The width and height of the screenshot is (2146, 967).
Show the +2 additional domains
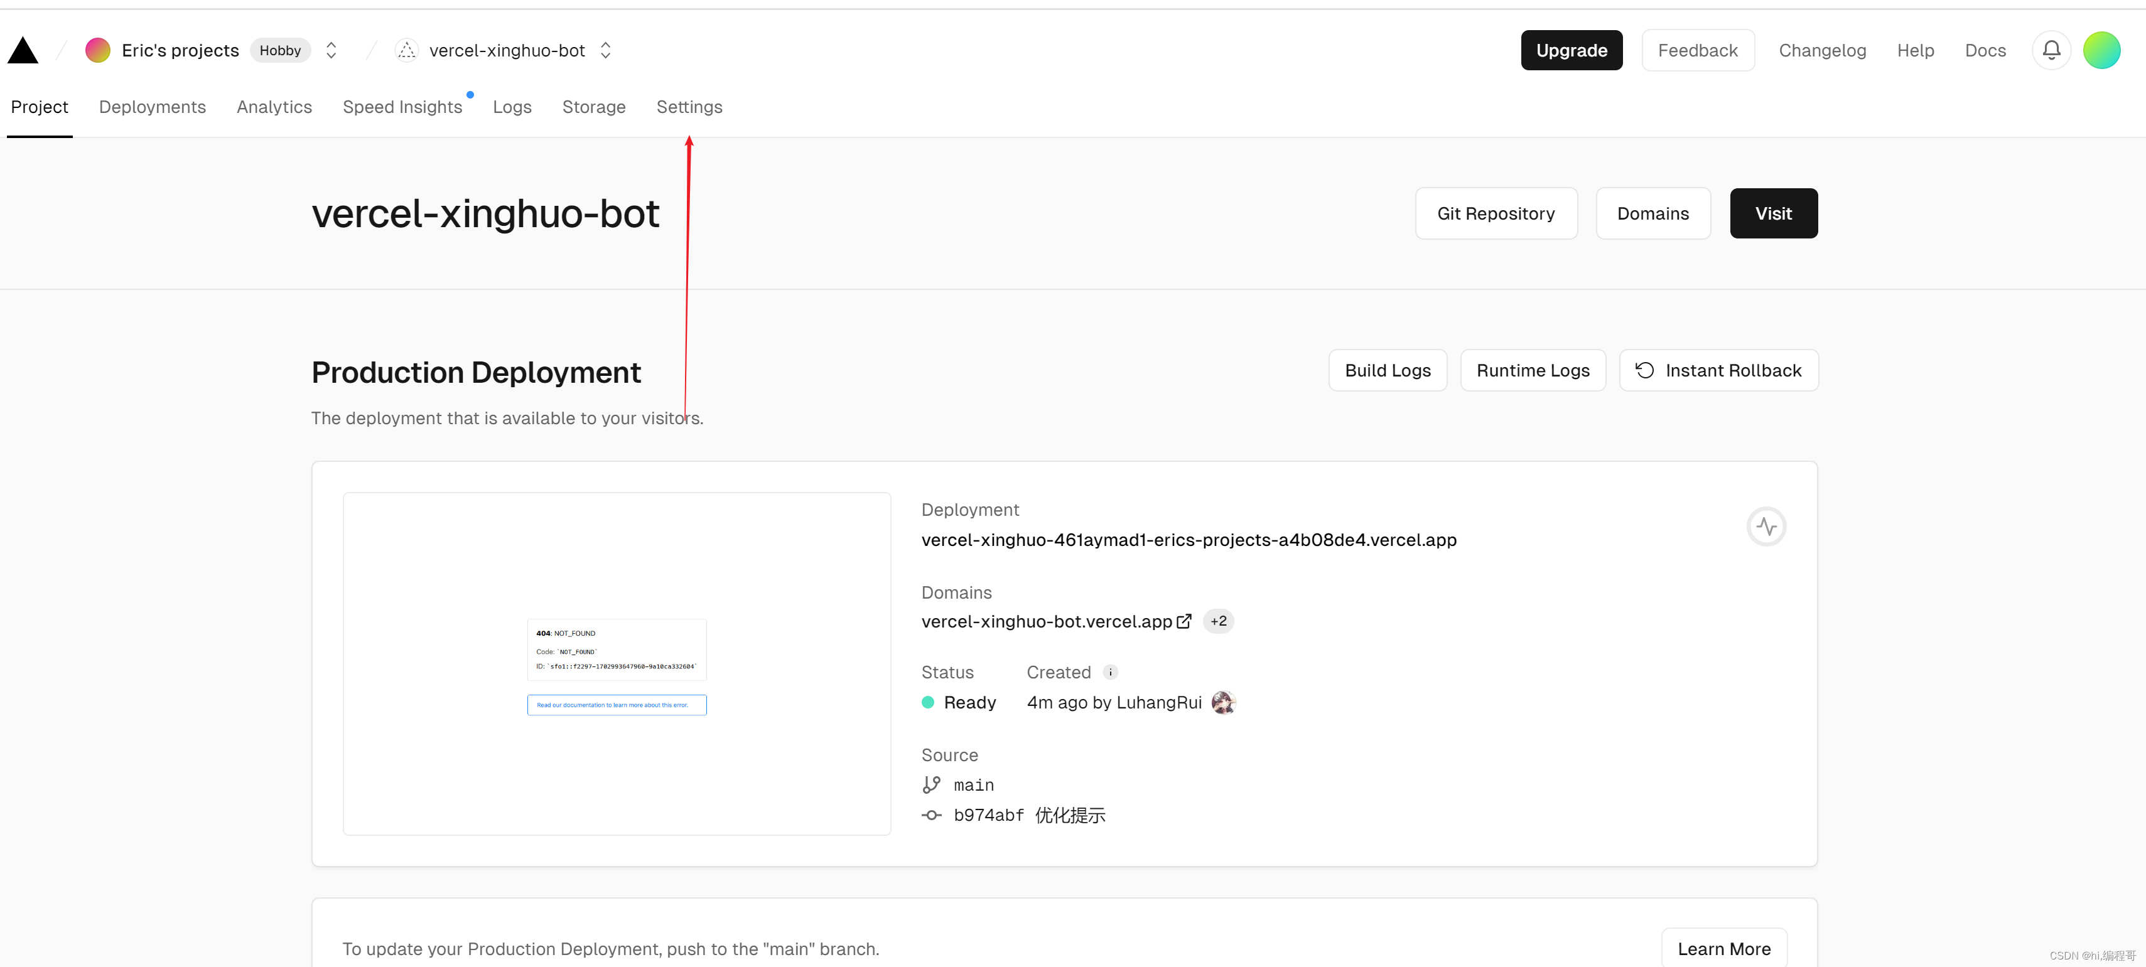[1218, 621]
